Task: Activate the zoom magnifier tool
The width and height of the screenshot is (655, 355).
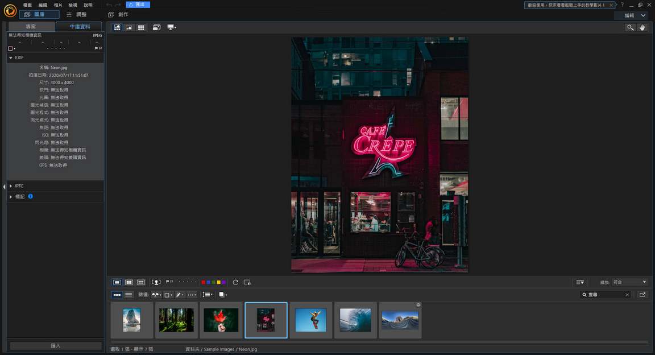Action: point(630,27)
